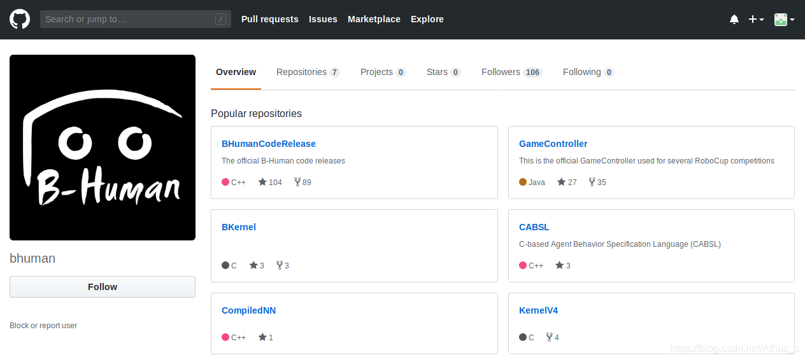Image resolution: width=805 pixels, height=360 pixels.
Task: Open the GameController repository
Action: click(553, 144)
